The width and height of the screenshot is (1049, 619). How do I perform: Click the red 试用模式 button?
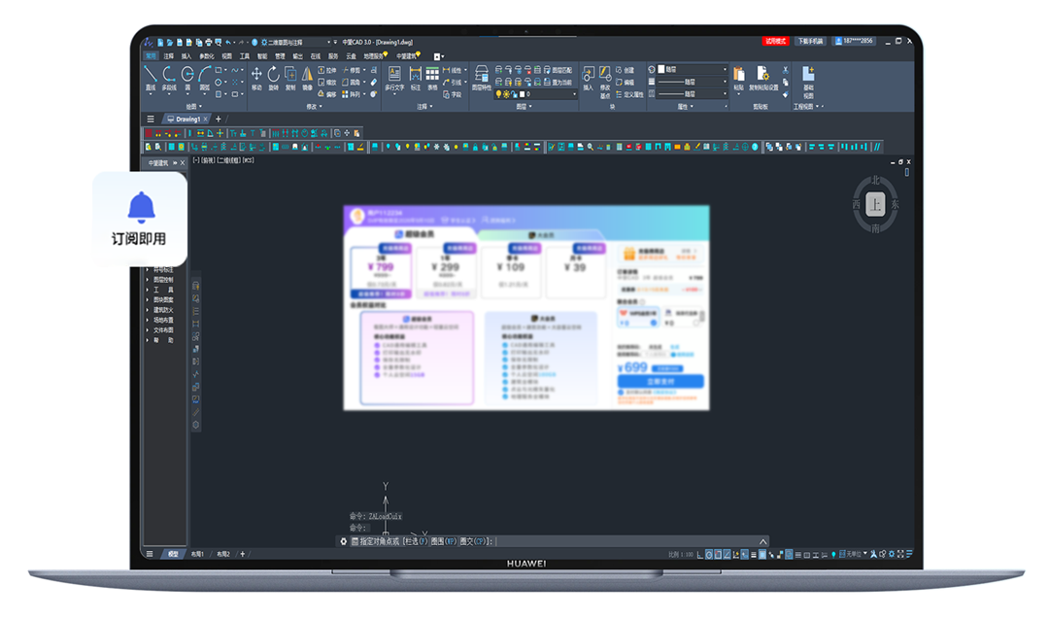coord(776,42)
